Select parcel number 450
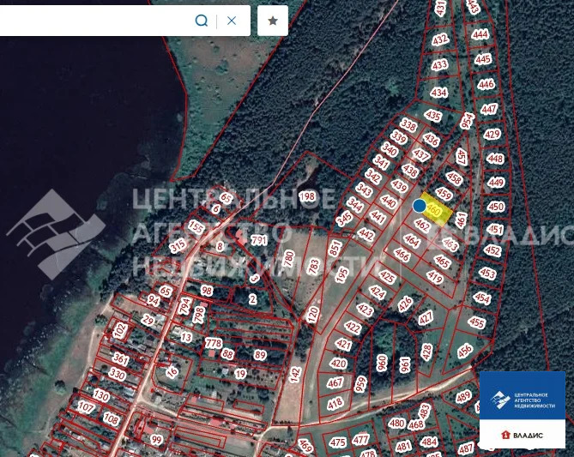This screenshot has width=574, height=457. 496,207
